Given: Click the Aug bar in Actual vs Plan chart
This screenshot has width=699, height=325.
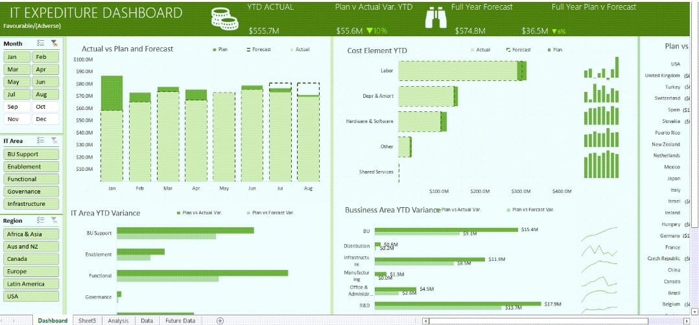Looking at the screenshot, I should point(308,138).
